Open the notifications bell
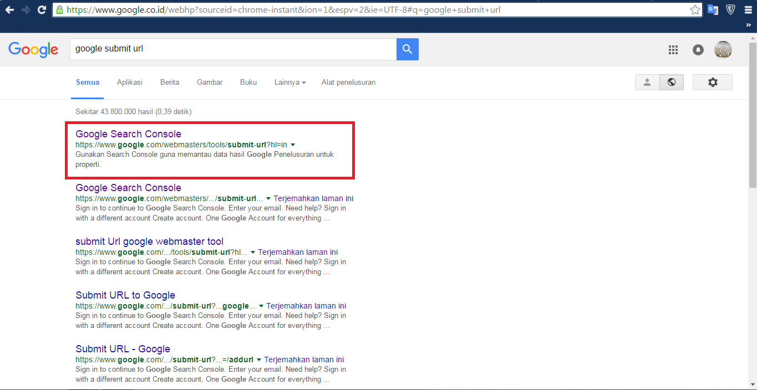The width and height of the screenshot is (757, 390). point(698,50)
